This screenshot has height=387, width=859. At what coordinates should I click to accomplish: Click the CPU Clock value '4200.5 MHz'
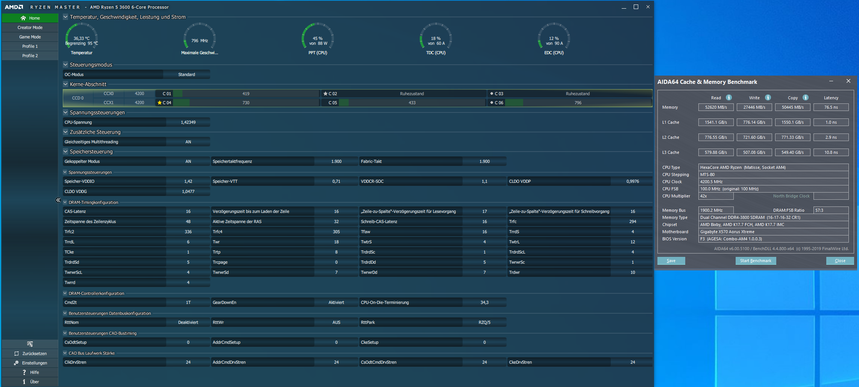(x=774, y=182)
